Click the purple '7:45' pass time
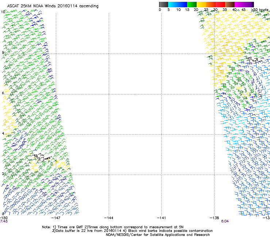Image resolution: width=270 pixels, height=237 pixels. click(4, 221)
